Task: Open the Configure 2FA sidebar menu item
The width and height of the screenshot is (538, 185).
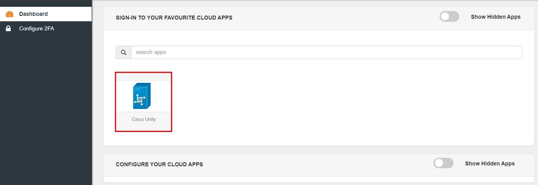Action: [x=36, y=28]
